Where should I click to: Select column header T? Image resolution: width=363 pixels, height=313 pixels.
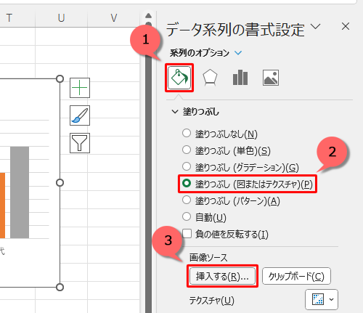click(x=9, y=18)
